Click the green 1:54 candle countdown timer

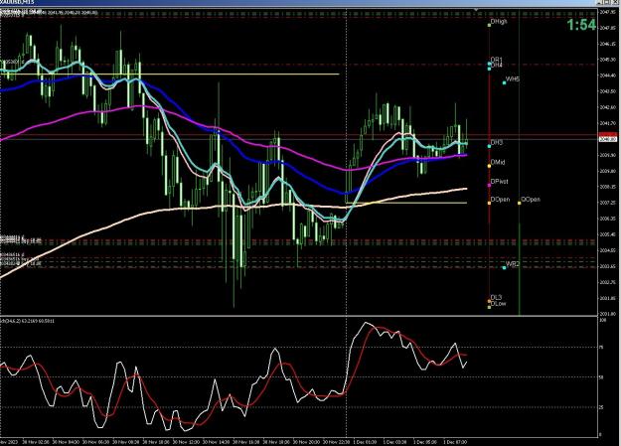581,25
